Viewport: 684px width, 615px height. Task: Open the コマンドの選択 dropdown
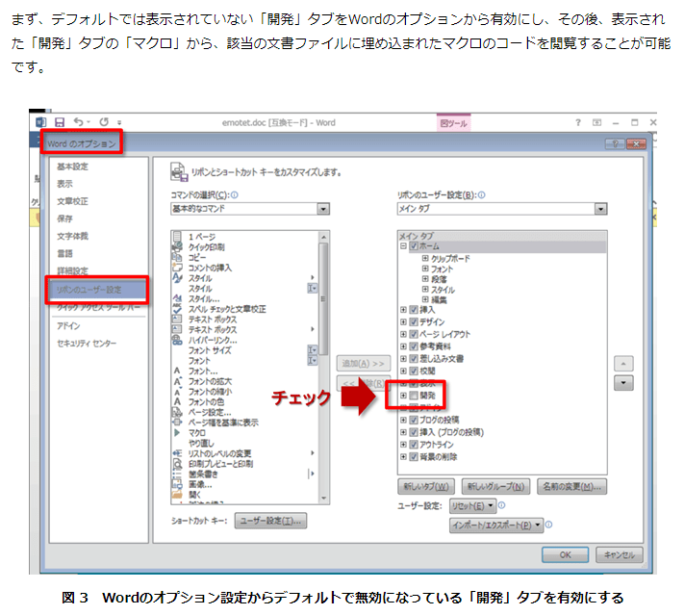[x=323, y=209]
